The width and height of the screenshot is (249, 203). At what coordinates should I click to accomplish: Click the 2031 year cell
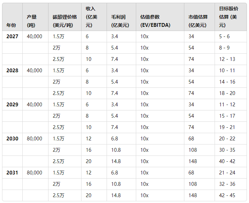coord(12,173)
